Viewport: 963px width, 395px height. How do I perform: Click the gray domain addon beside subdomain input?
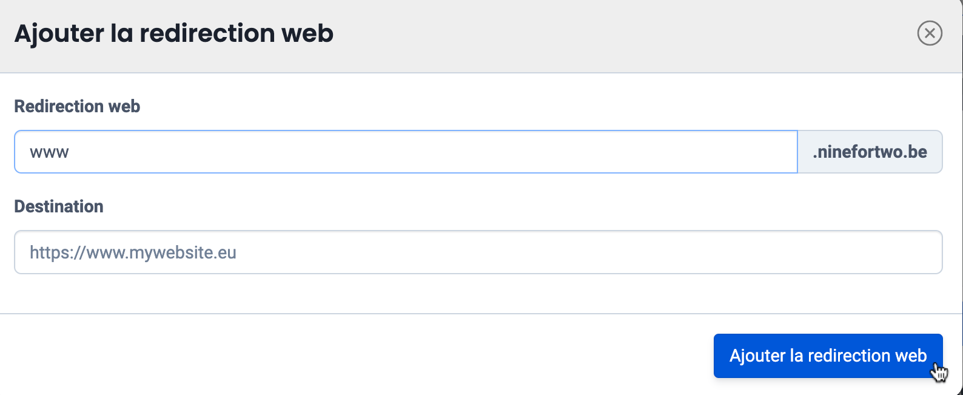coord(870,152)
